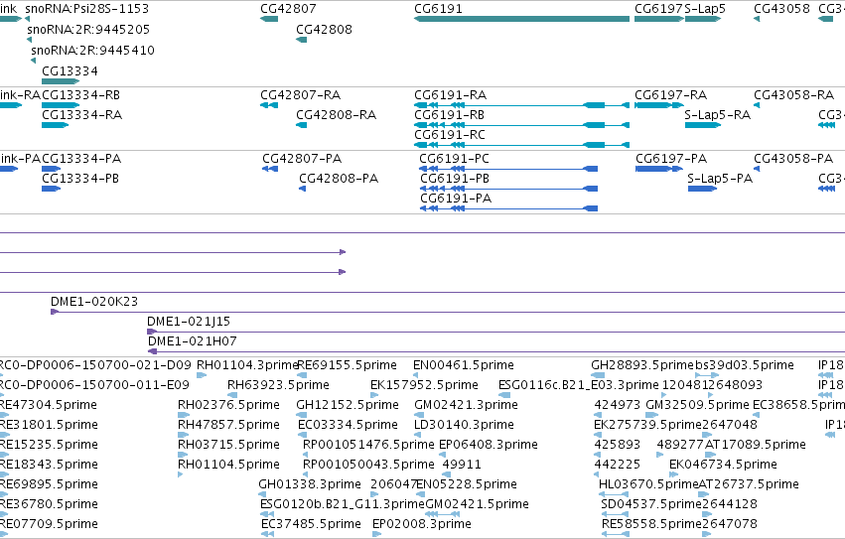Image resolution: width=845 pixels, height=539 pixels.
Task: Select the CG6191-PA protein
Action: (x=508, y=208)
